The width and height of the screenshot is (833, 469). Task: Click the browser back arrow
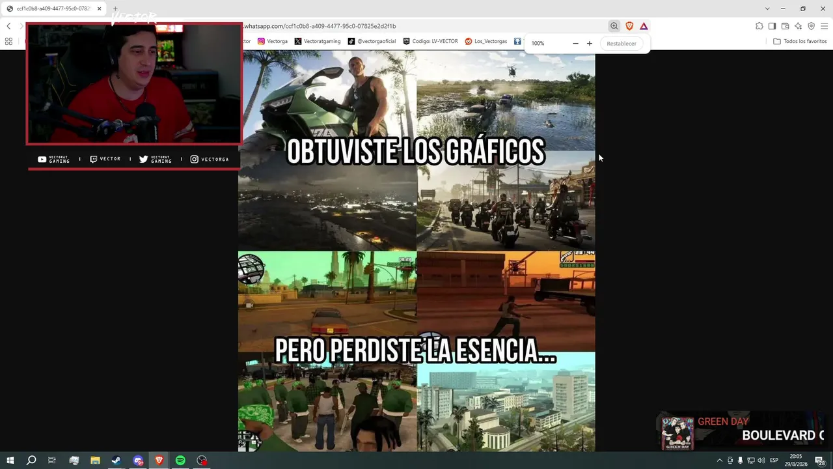point(8,26)
